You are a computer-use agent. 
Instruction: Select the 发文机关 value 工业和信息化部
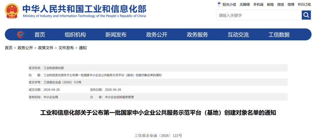coord(54,68)
